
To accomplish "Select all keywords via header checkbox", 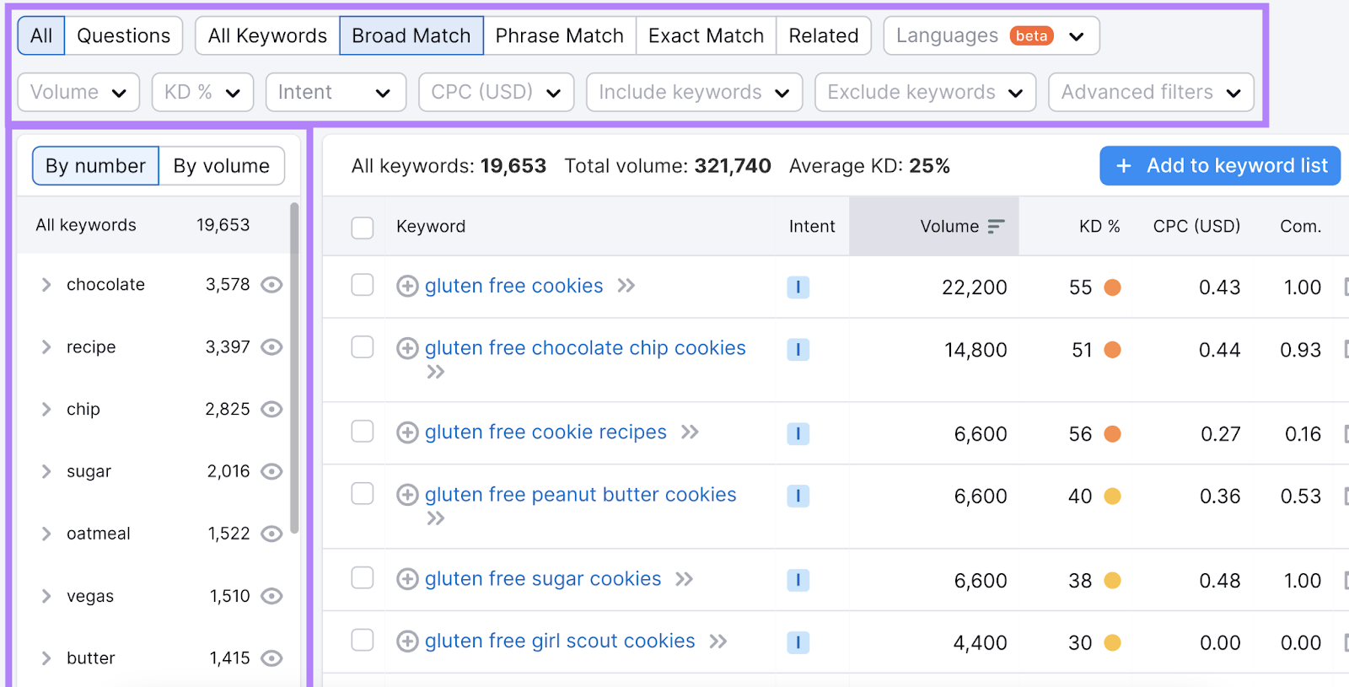I will point(362,228).
